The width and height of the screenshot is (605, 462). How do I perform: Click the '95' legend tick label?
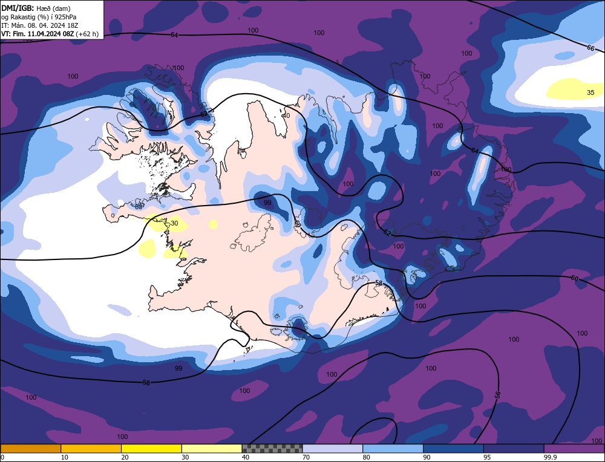[x=487, y=457]
